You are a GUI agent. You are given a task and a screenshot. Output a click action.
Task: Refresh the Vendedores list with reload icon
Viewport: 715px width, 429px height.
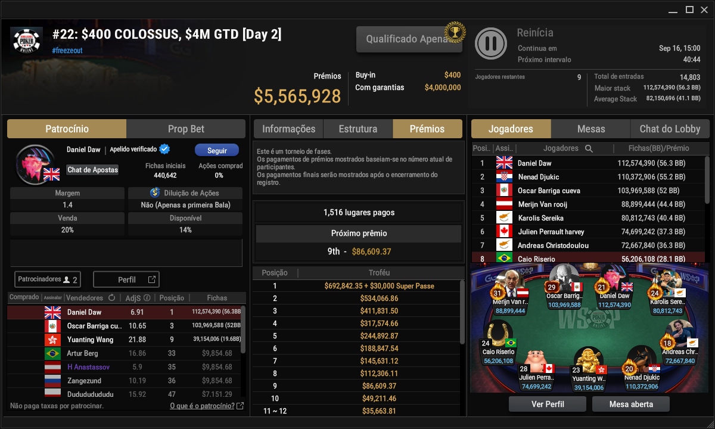[x=111, y=298]
